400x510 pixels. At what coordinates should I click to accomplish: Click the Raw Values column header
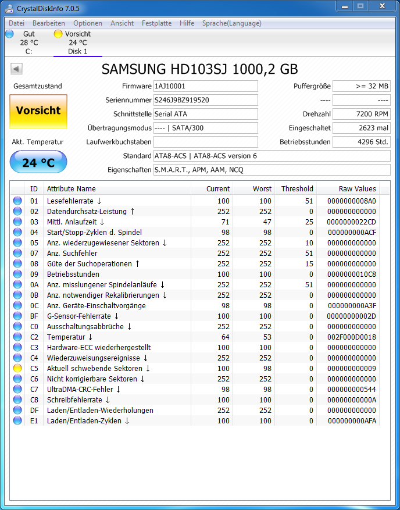(x=348, y=188)
